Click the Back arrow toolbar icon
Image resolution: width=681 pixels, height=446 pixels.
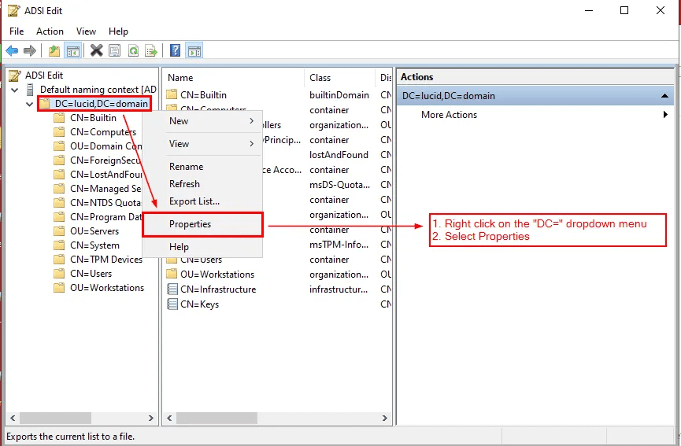click(x=12, y=51)
